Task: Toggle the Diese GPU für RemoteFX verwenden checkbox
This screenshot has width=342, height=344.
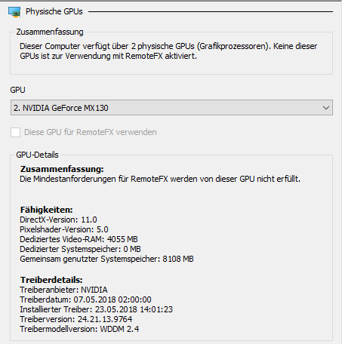Action: (15, 132)
